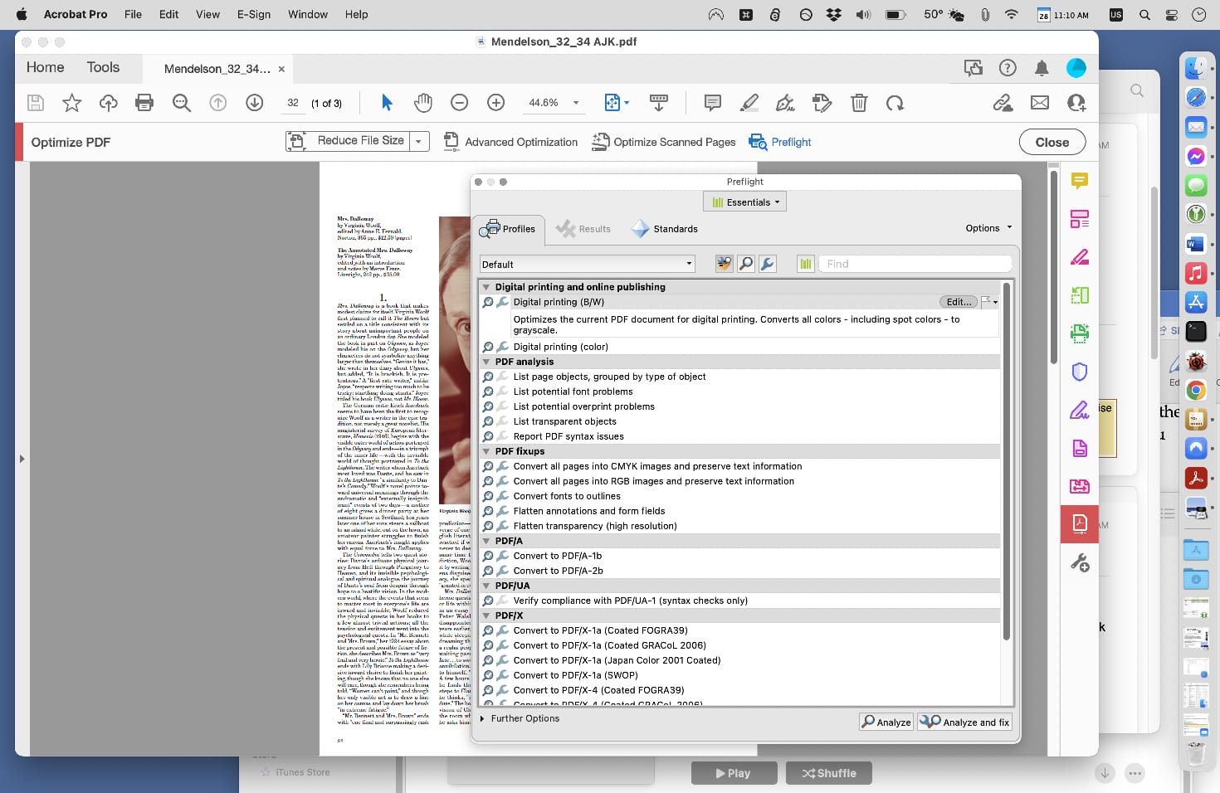The image size is (1220, 793).
Task: Zoom in with the plus circle icon
Action: point(495,103)
